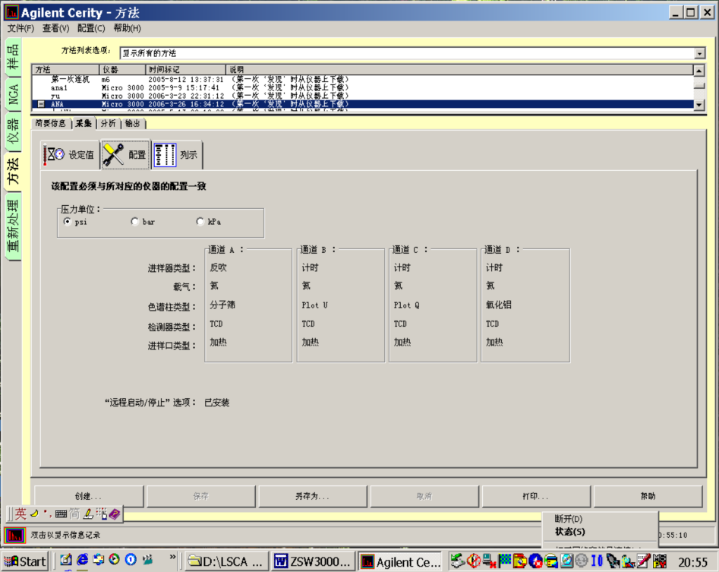Screen dimensions: 719x572
Task: Click the network disconnected tray icon
Action: (x=489, y=561)
